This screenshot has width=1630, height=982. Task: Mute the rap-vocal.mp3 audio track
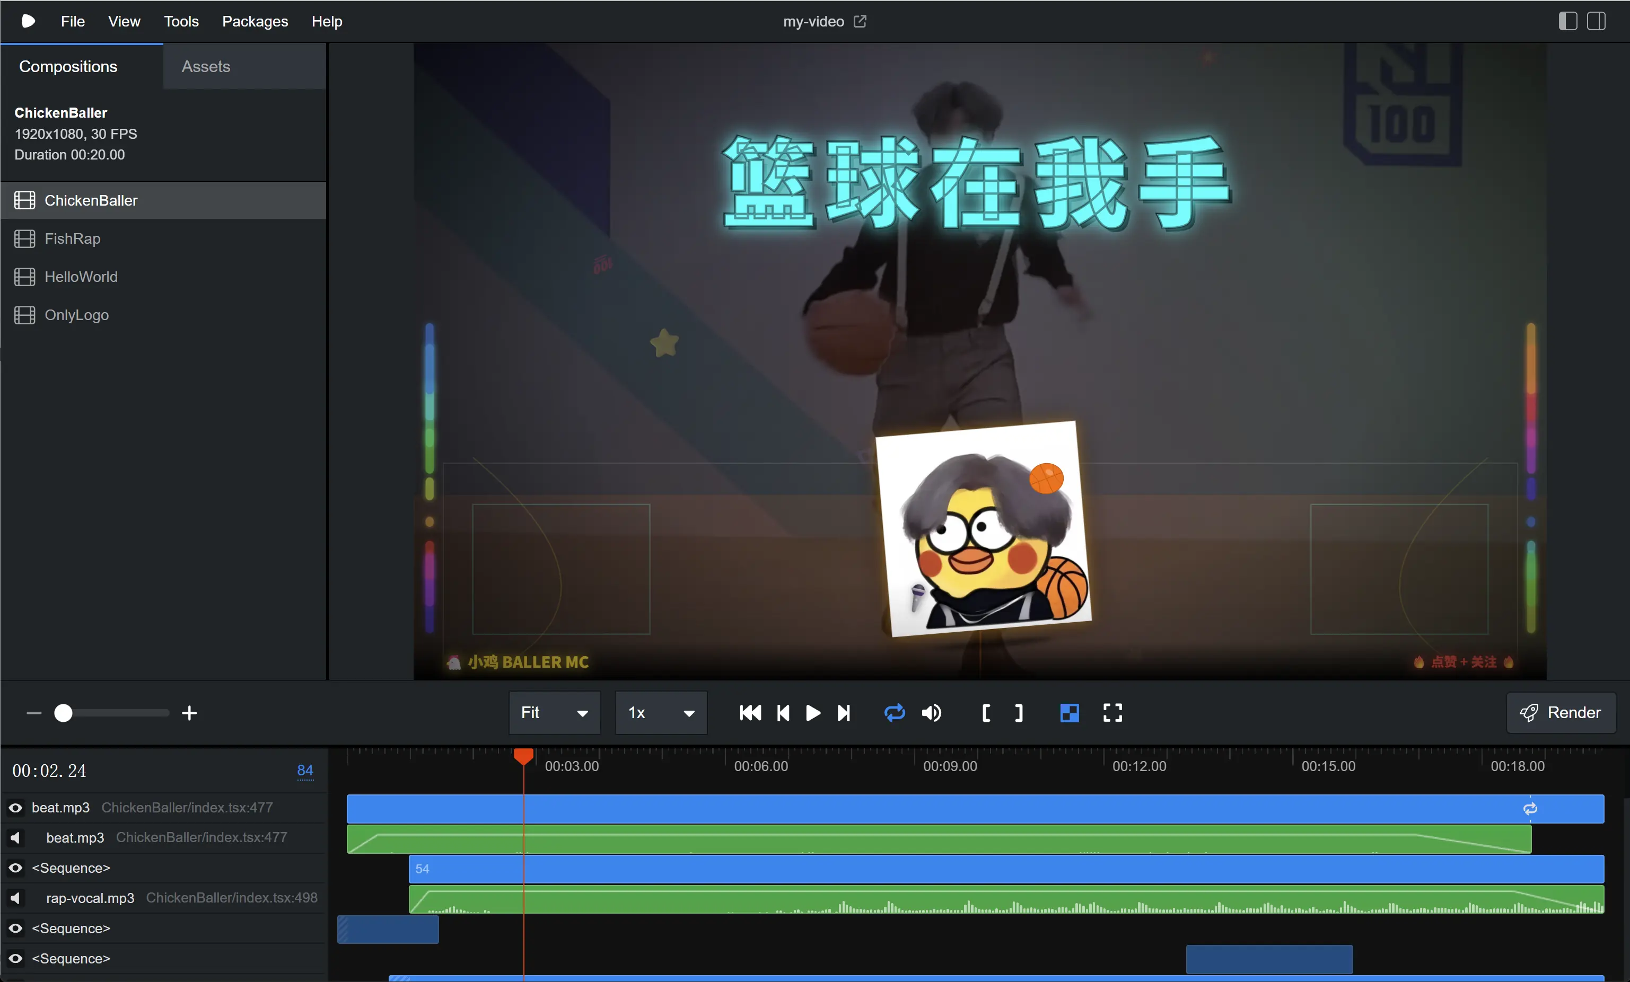coord(15,898)
